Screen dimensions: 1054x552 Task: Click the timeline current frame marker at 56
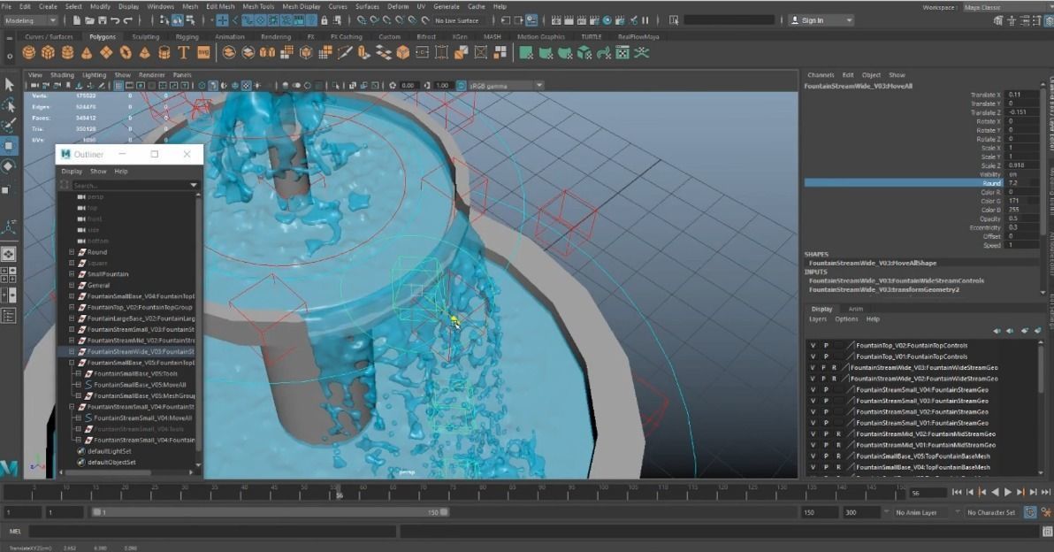tap(339, 492)
